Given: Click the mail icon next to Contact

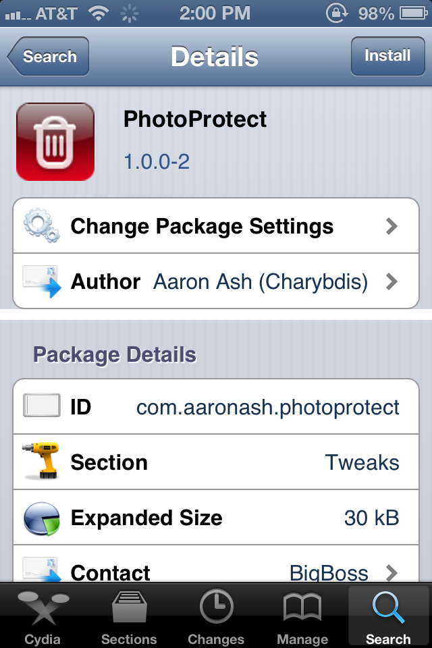Looking at the screenshot, I should pos(41,570).
